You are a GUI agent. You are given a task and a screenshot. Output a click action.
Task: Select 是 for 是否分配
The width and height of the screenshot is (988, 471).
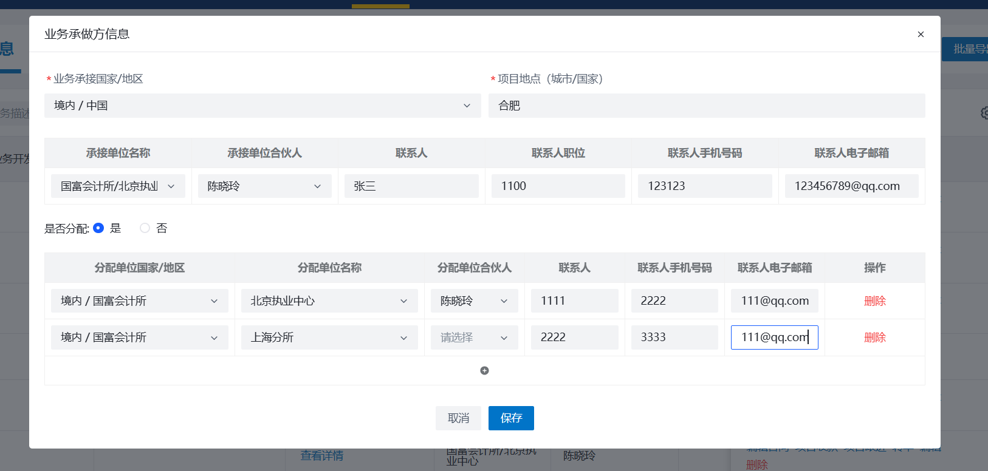tap(98, 228)
